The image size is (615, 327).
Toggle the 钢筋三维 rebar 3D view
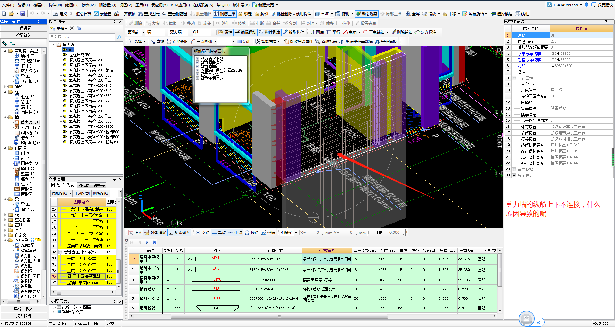pyautogui.click(x=225, y=14)
